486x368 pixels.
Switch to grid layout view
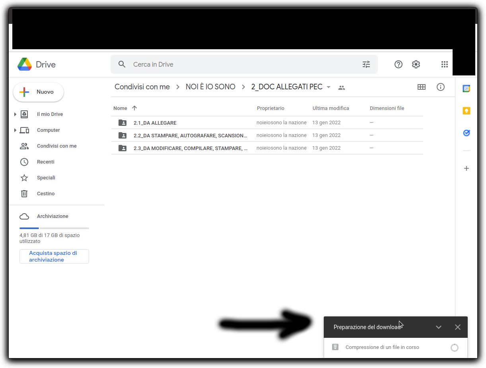coord(421,87)
